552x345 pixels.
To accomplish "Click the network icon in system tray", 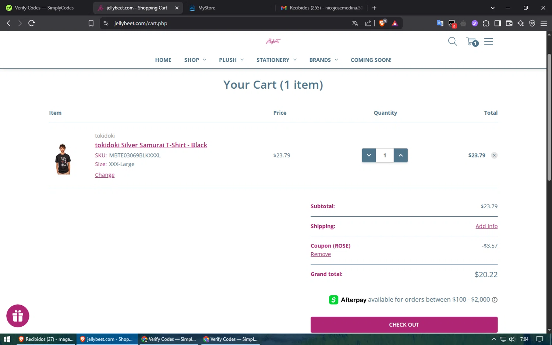I will tap(503, 339).
